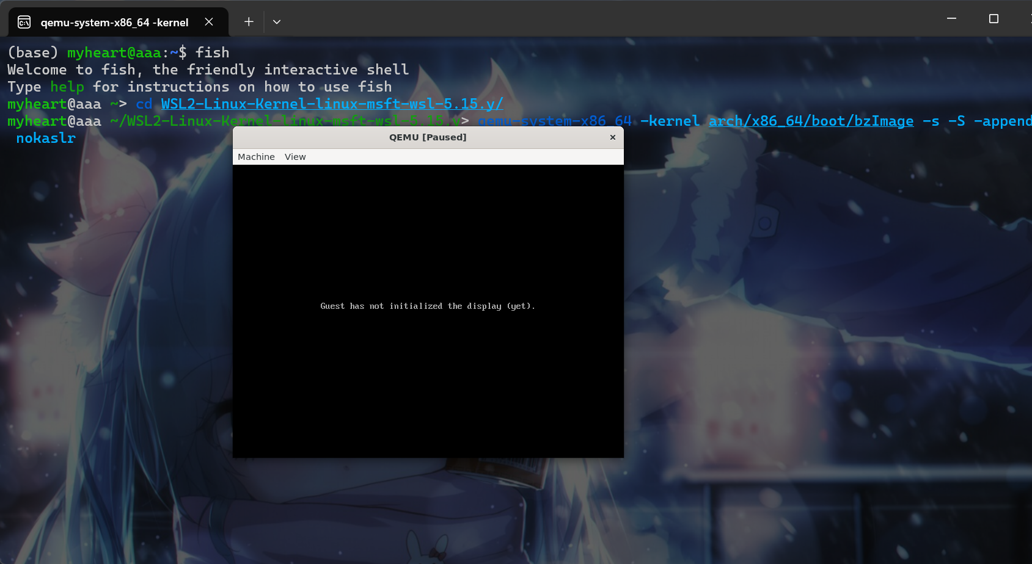Maximize the terminal window
This screenshot has height=564, width=1032.
[994, 19]
